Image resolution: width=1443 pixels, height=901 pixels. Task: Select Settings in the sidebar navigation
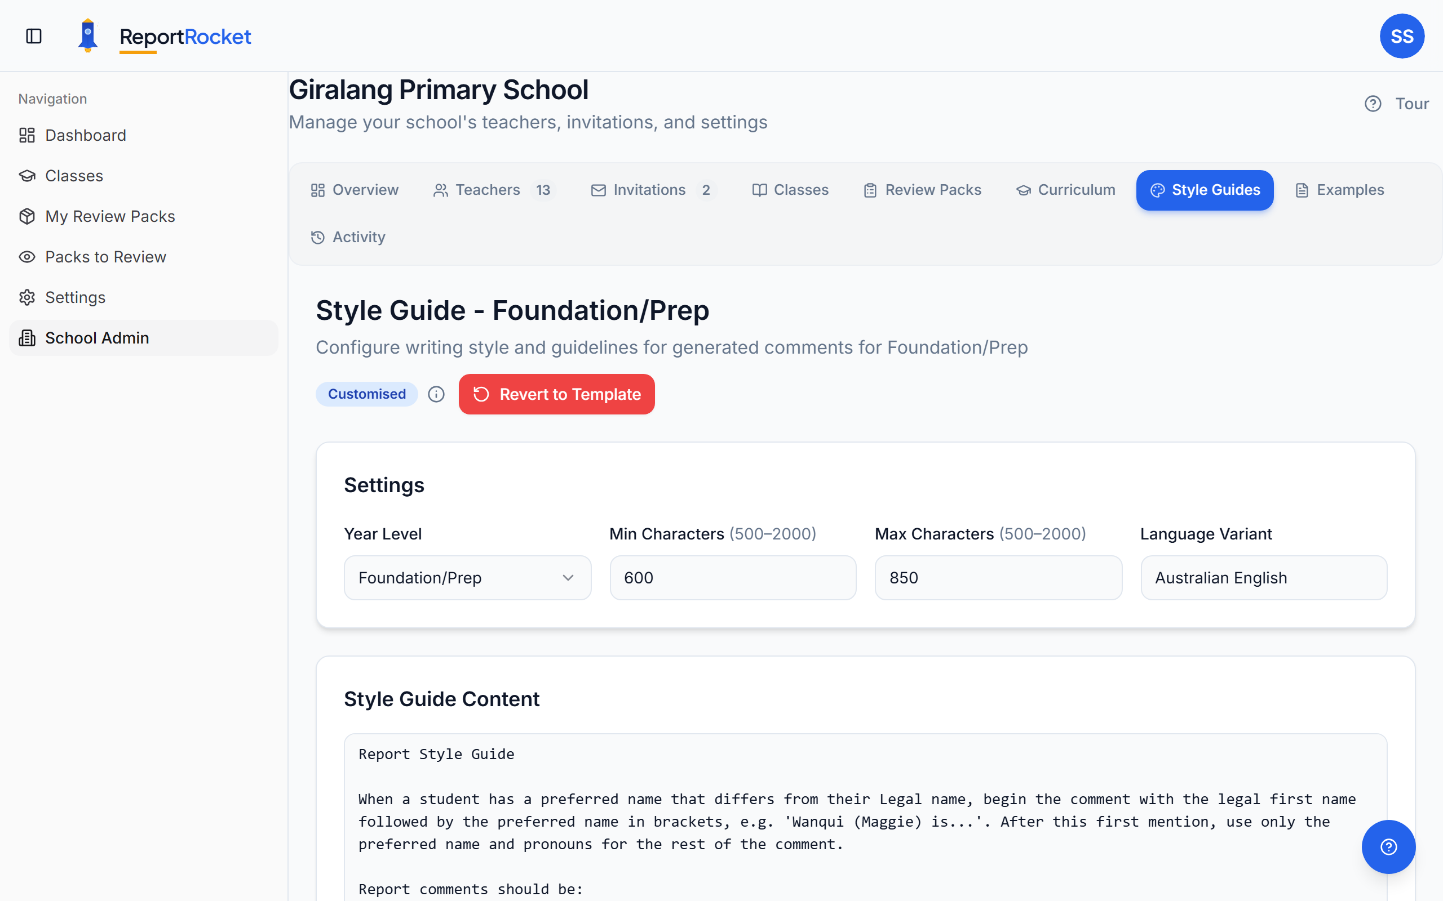point(76,297)
